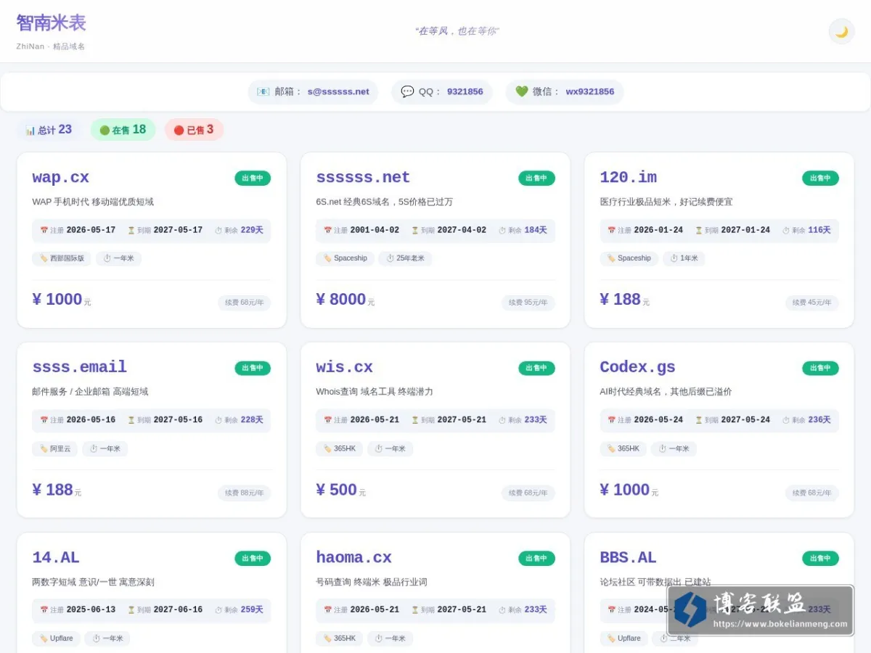The width and height of the screenshot is (871, 653).
Task: Click the QQ speech bubble icon
Action: pyautogui.click(x=407, y=92)
